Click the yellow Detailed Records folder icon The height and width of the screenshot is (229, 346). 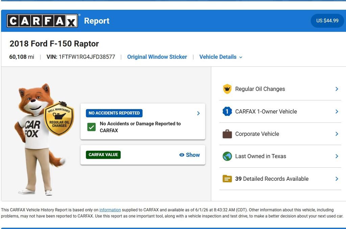click(227, 178)
